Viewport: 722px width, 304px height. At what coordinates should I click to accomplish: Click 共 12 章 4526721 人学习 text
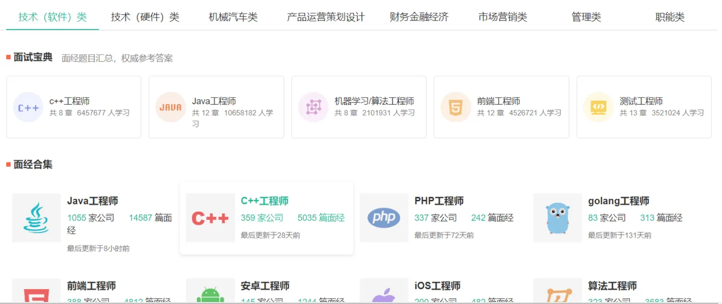click(x=519, y=113)
